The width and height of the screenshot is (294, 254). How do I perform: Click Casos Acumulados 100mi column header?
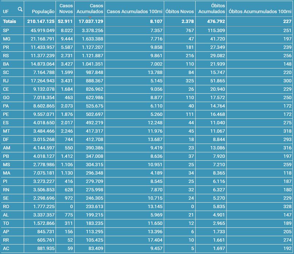pyautogui.click(x=134, y=12)
